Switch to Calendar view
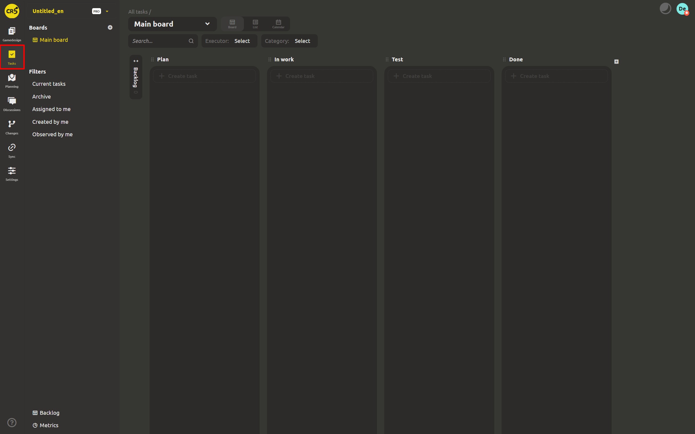This screenshot has width=695, height=434. pyautogui.click(x=278, y=24)
